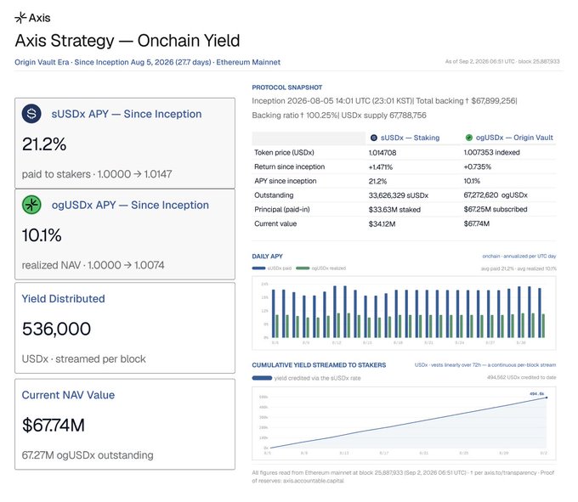The width and height of the screenshot is (578, 502).
Task: Click 'paid to stakers · 1.0000 → 1.0147' text
Action: pyautogui.click(x=97, y=174)
